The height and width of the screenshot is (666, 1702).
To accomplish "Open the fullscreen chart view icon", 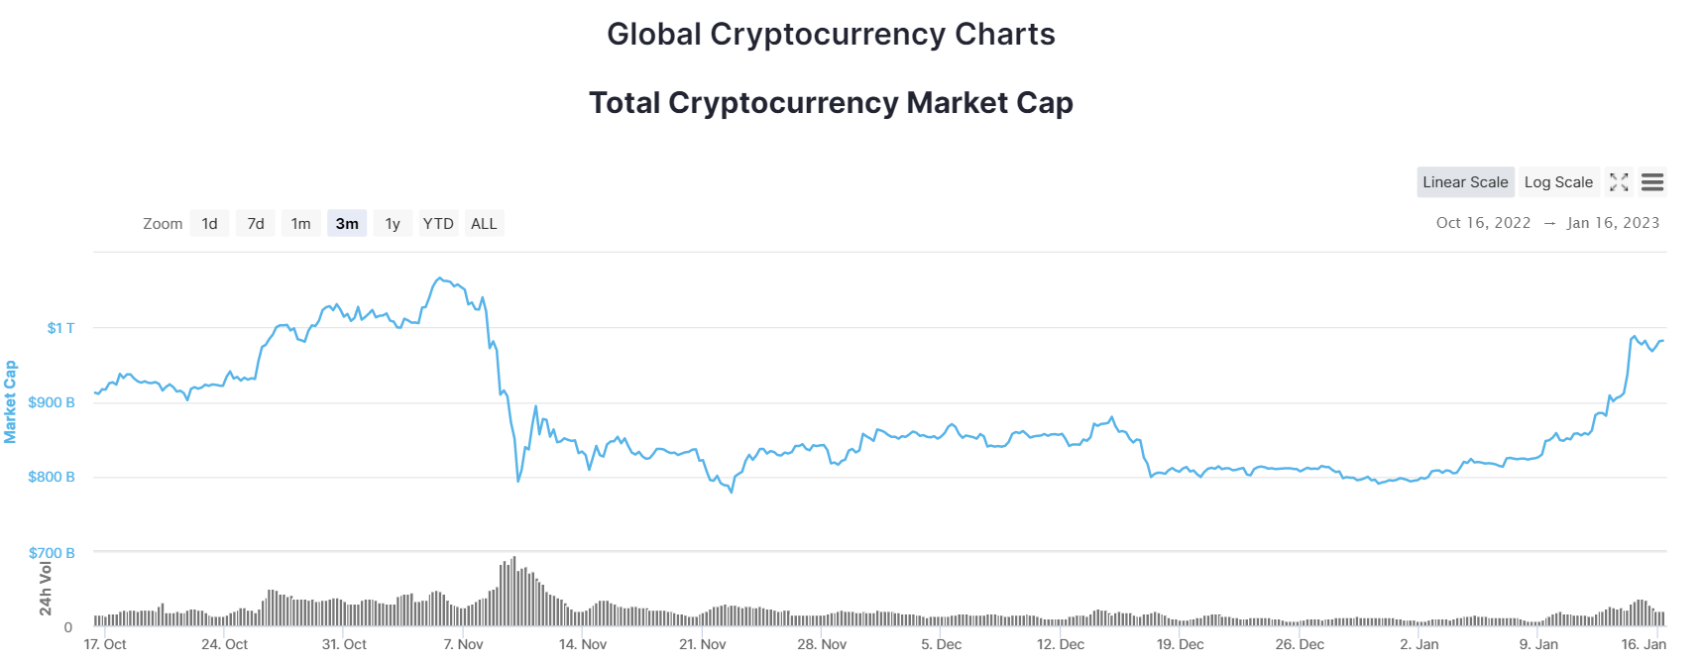I will tap(1619, 182).
